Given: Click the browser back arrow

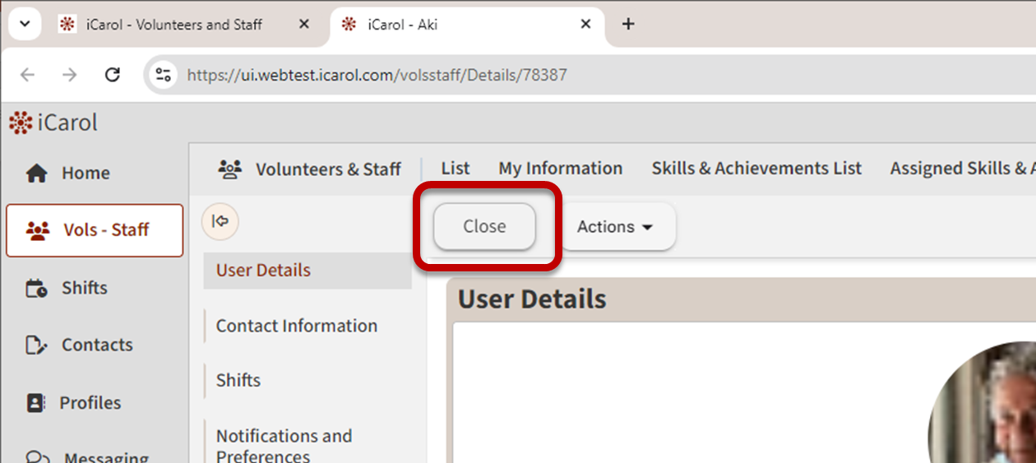Looking at the screenshot, I should pos(28,75).
